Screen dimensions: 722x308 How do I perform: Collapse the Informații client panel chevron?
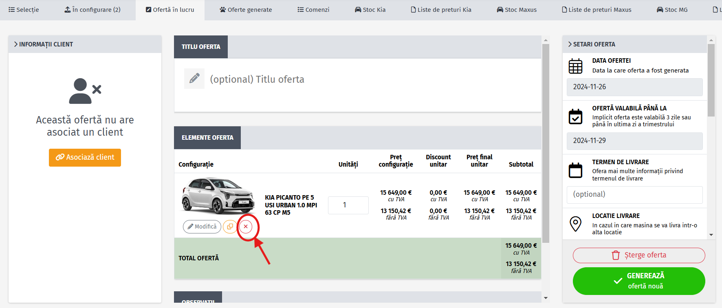15,44
